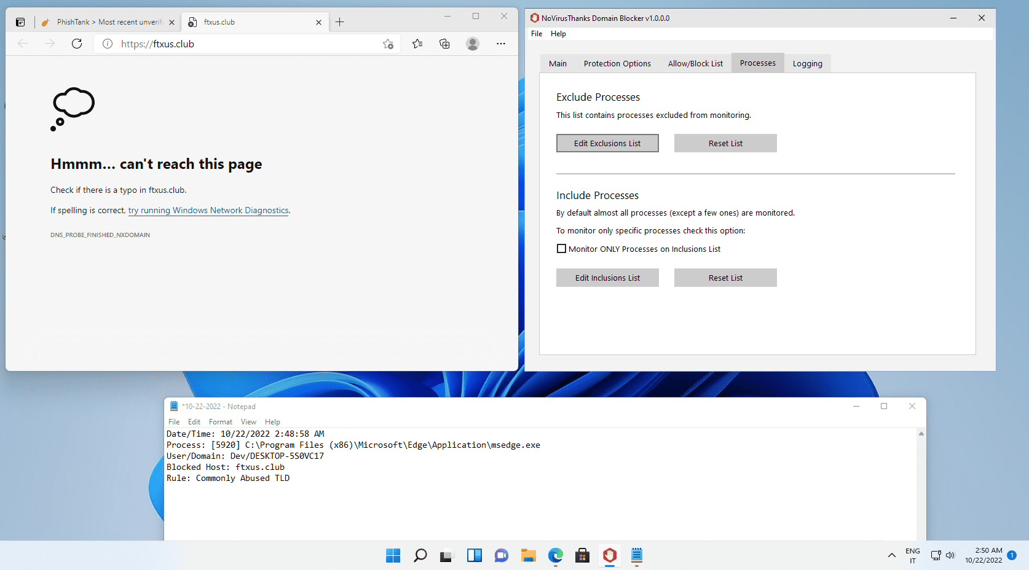The width and height of the screenshot is (1029, 570).
Task: Click Notepad scrollbar up arrow
Action: pyautogui.click(x=921, y=434)
